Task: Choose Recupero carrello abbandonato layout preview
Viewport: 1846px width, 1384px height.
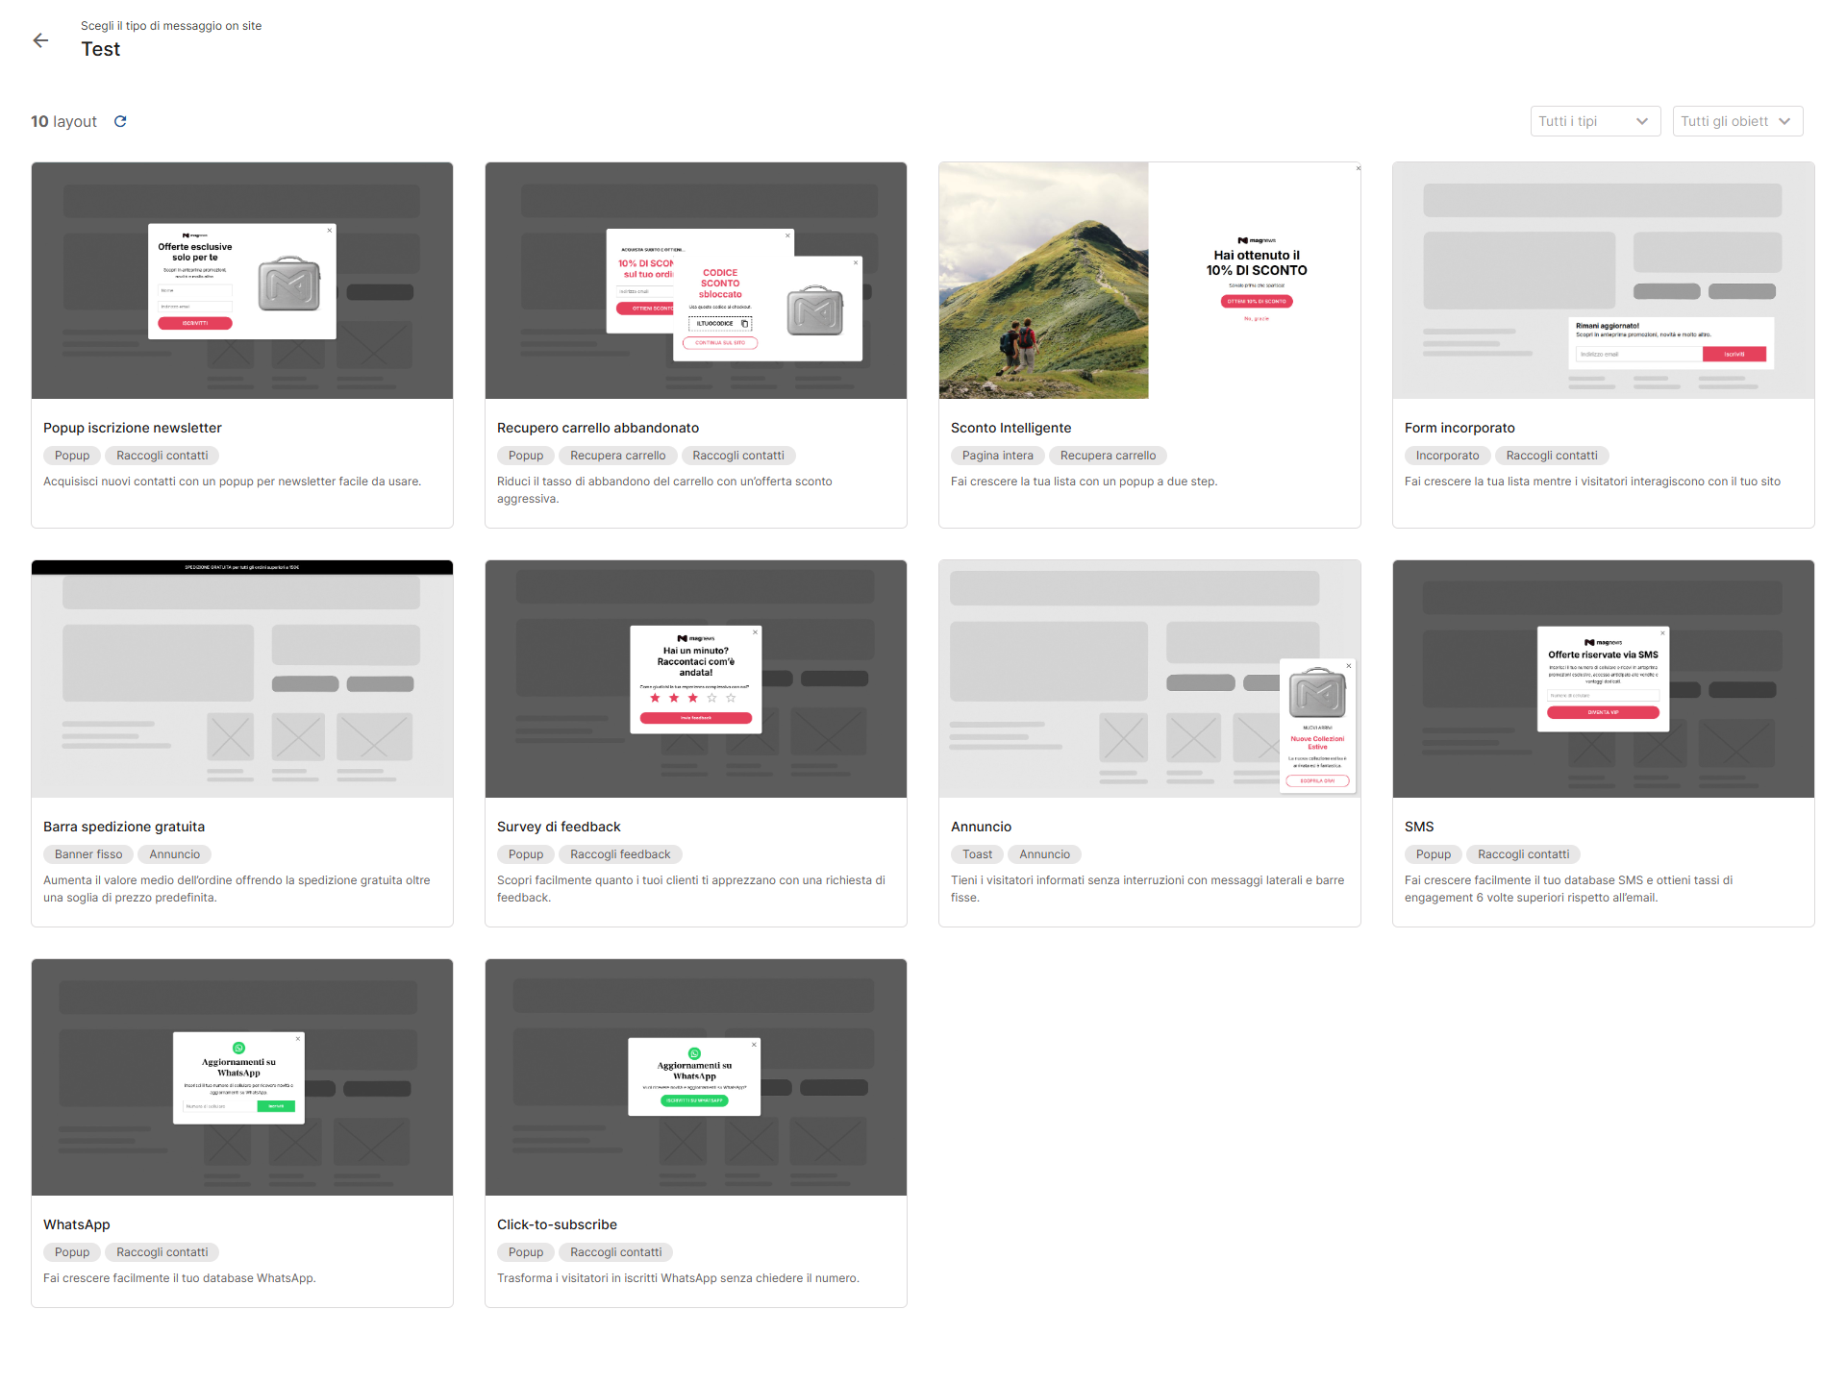Action: (696, 281)
